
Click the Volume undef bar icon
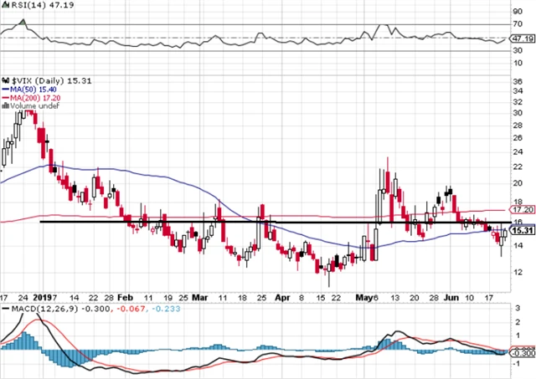pyautogui.click(x=4, y=106)
